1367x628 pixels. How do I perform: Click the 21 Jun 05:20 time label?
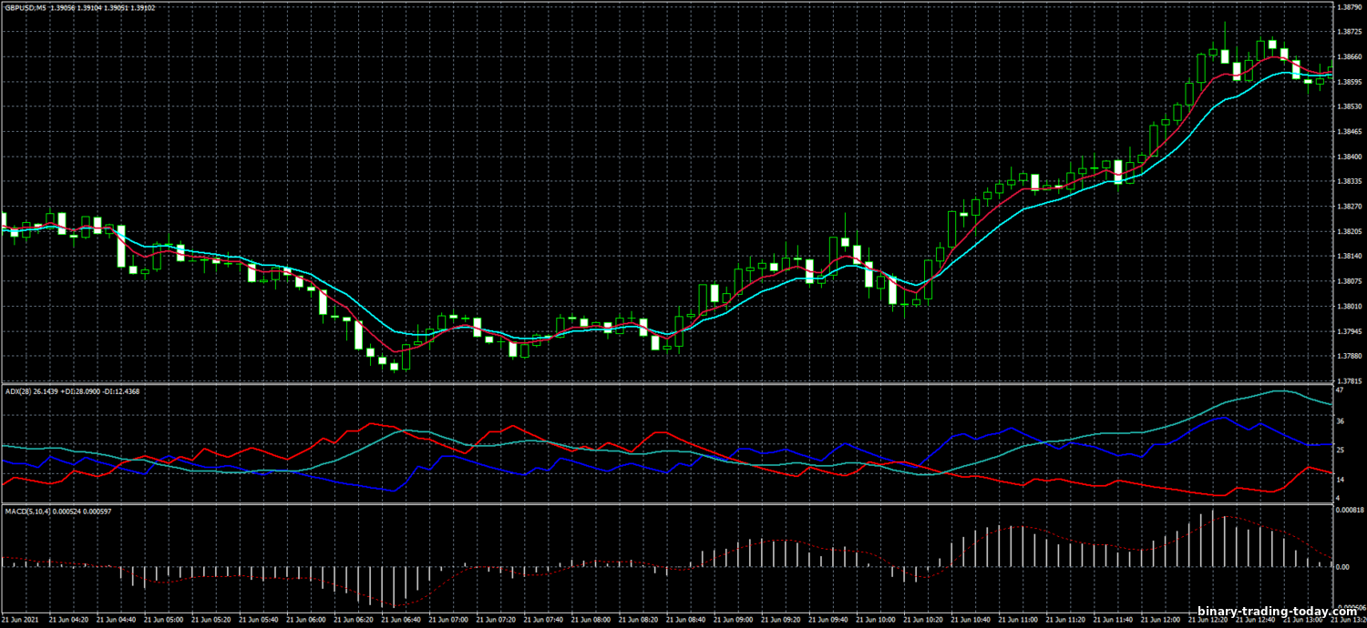[x=210, y=619]
